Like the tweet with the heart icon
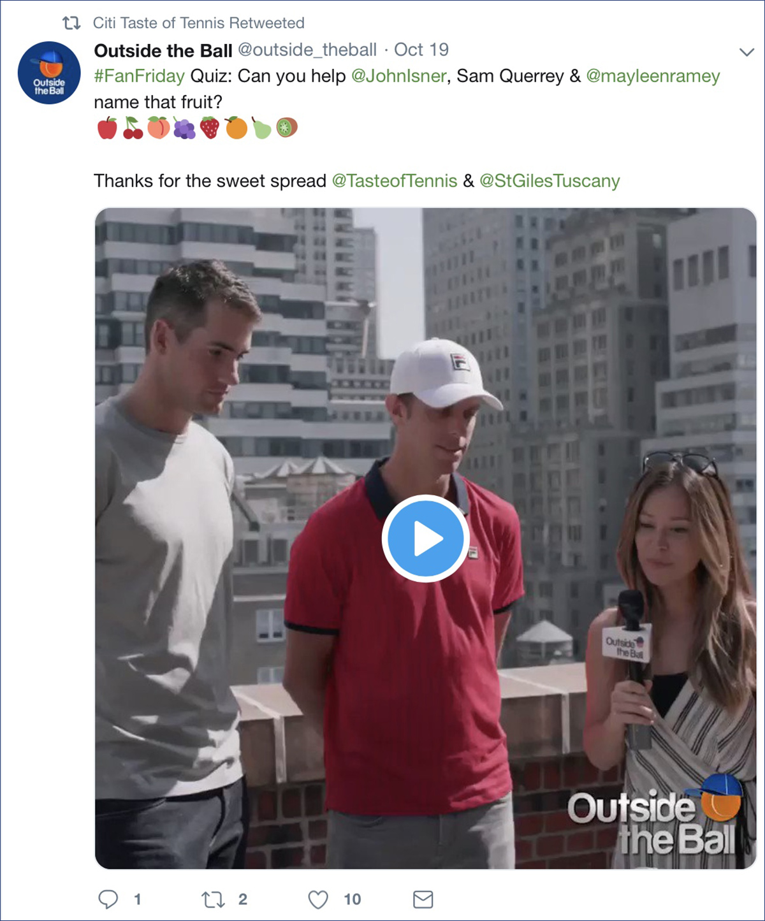765x921 pixels. coord(318,899)
